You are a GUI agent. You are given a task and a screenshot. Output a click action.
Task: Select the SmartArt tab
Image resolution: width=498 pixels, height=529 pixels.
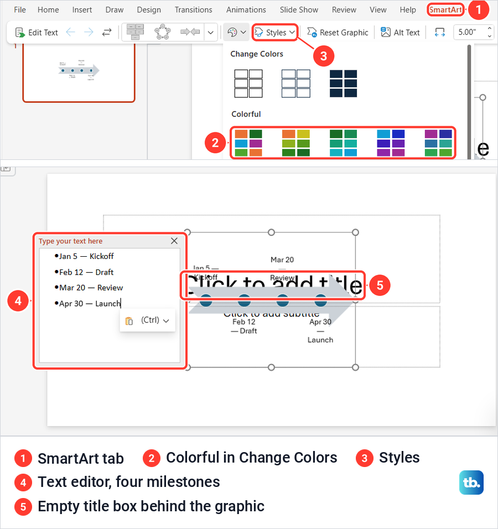click(445, 10)
